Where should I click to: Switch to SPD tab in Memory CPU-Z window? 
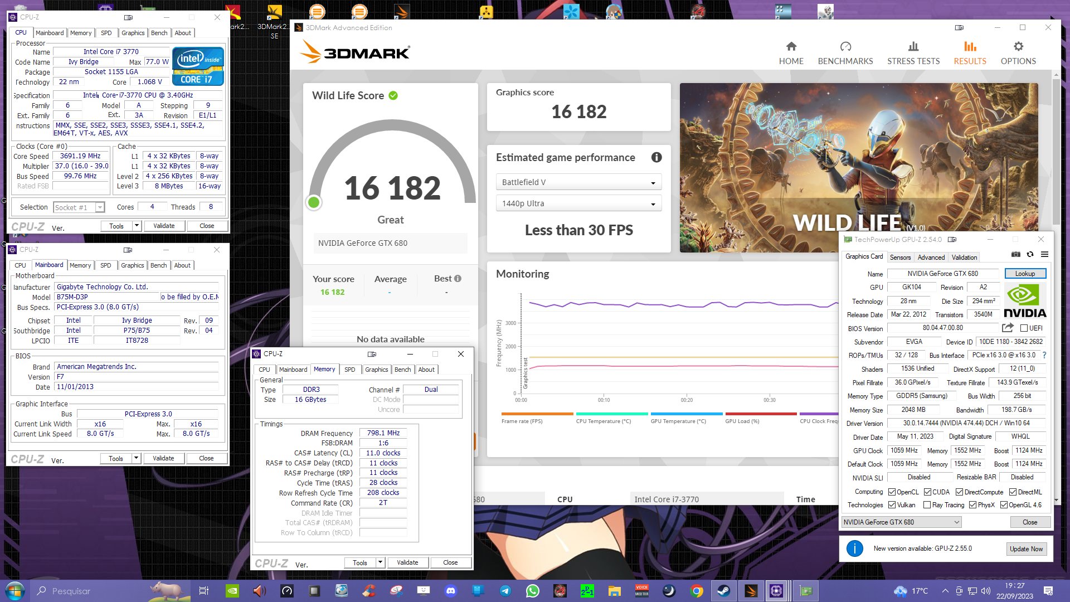coord(349,370)
